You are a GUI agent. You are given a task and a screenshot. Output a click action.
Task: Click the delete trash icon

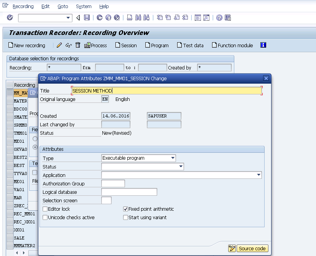78,45
